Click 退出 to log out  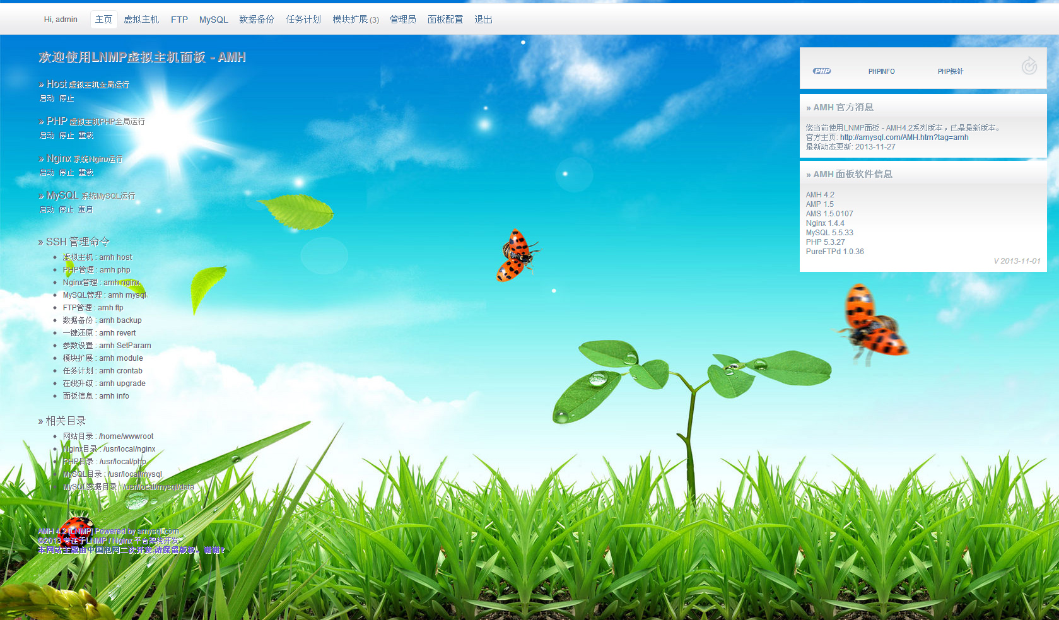click(483, 20)
